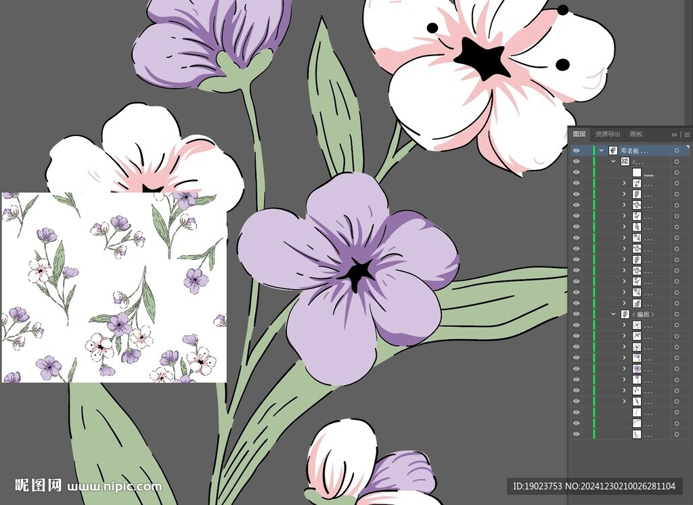This screenshot has height=505, width=693.
Task: Toggle visibility of the <编组> group
Action: (x=577, y=314)
